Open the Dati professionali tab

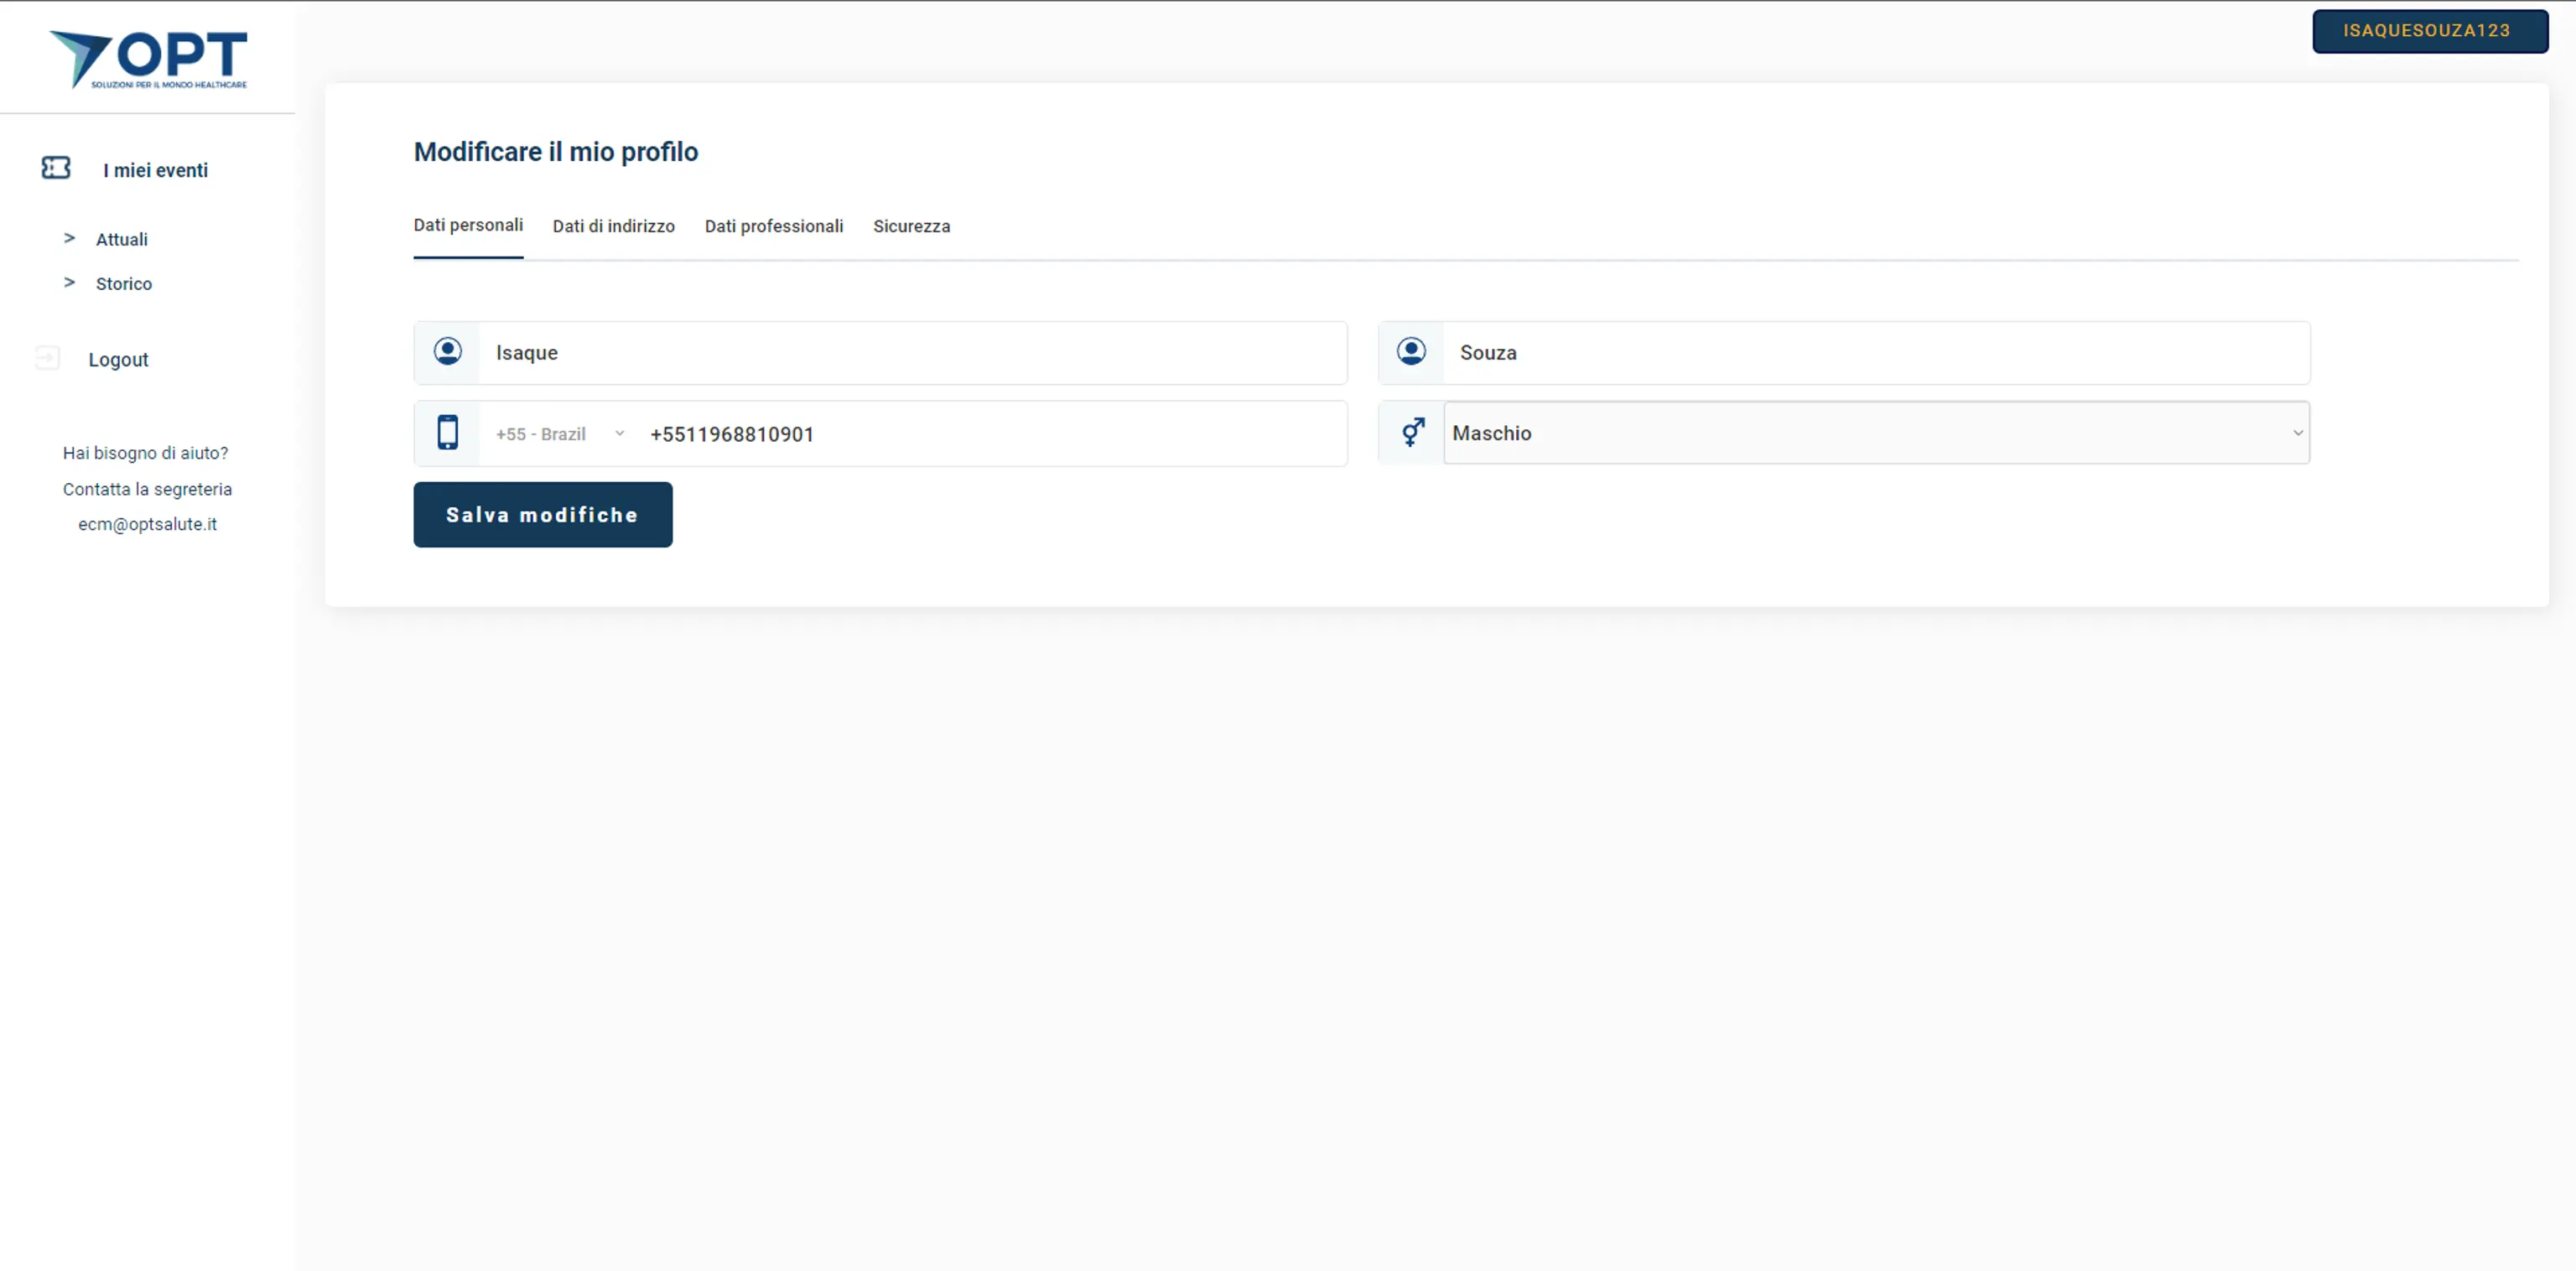click(774, 226)
